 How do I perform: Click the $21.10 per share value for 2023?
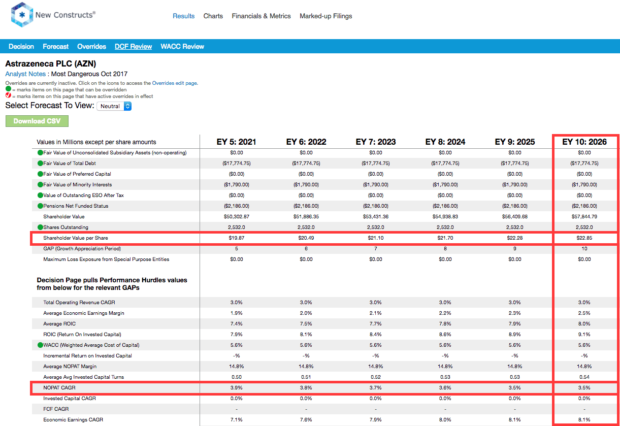pos(376,238)
